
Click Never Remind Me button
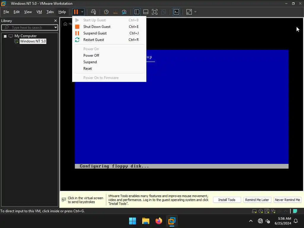click(287, 200)
